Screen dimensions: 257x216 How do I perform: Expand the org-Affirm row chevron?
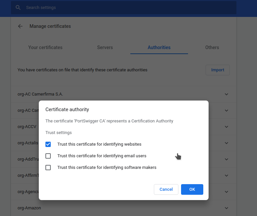(226, 176)
